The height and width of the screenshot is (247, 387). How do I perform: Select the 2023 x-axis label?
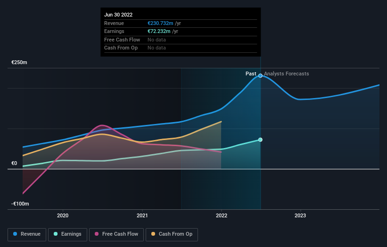pyautogui.click(x=300, y=215)
